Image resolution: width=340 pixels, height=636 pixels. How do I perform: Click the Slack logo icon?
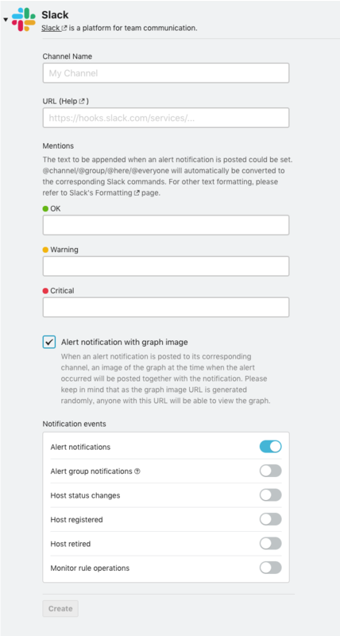click(24, 20)
